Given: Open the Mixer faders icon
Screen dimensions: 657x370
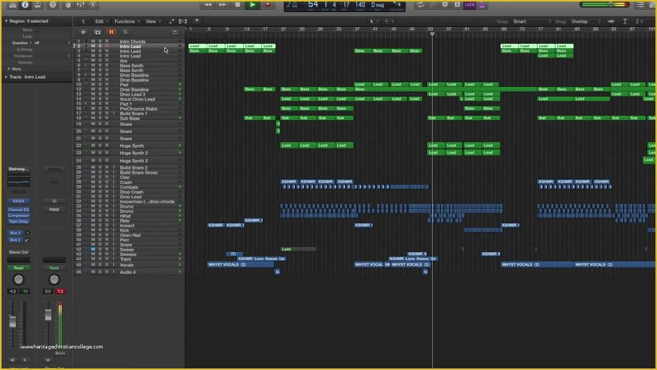Looking at the screenshot, I should coord(80,5).
